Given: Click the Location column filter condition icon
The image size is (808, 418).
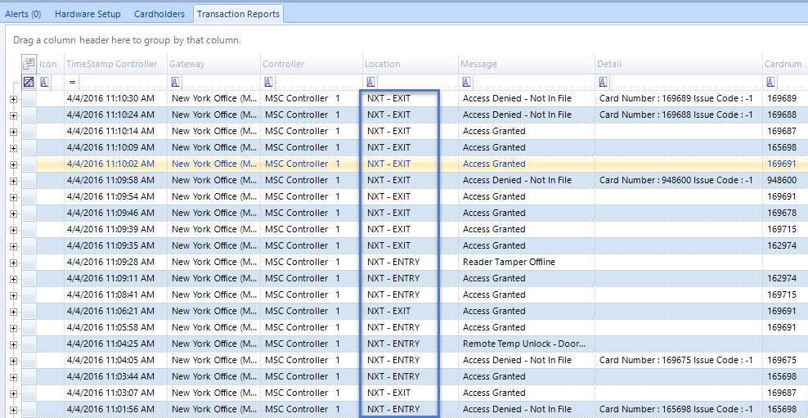Looking at the screenshot, I should point(370,82).
